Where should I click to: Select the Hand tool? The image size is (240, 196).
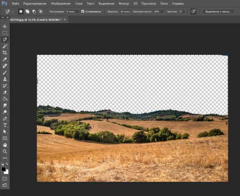click(5, 145)
